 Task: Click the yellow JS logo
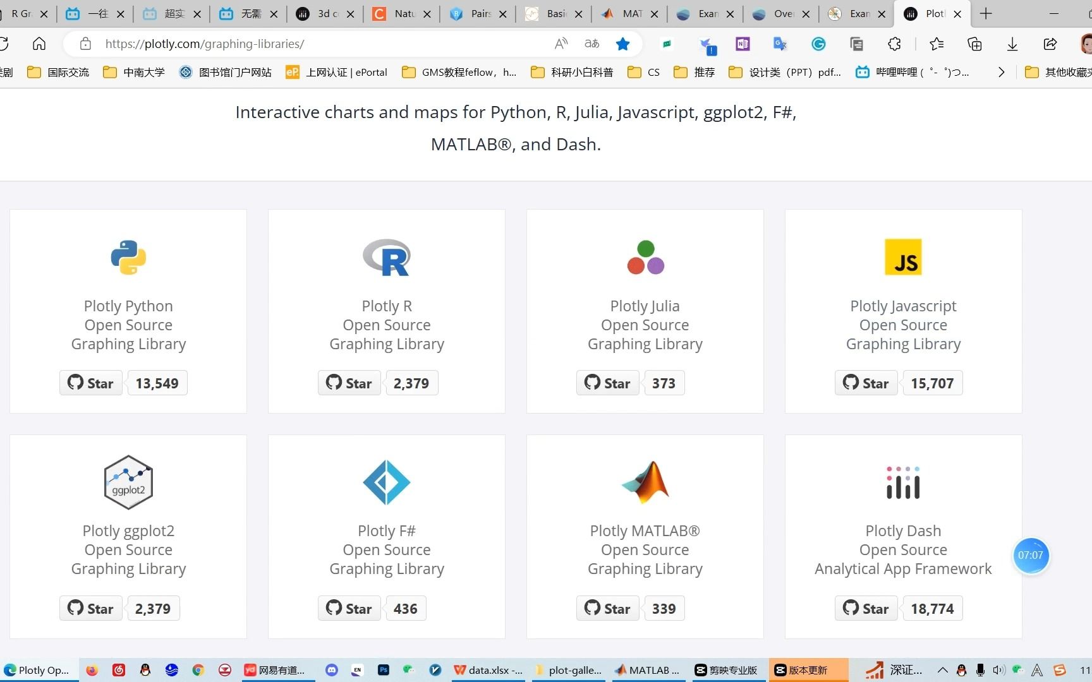click(903, 257)
